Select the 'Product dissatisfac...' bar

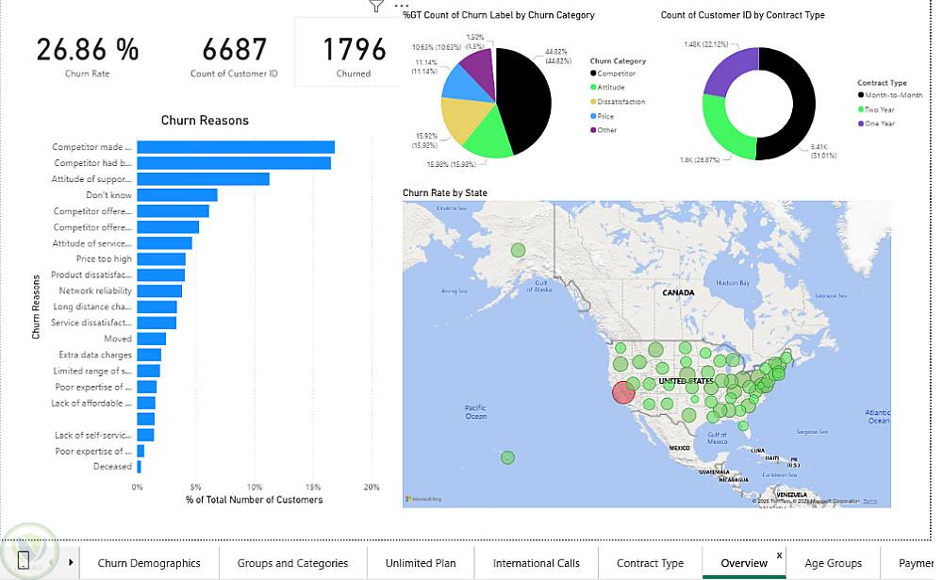tap(160, 275)
